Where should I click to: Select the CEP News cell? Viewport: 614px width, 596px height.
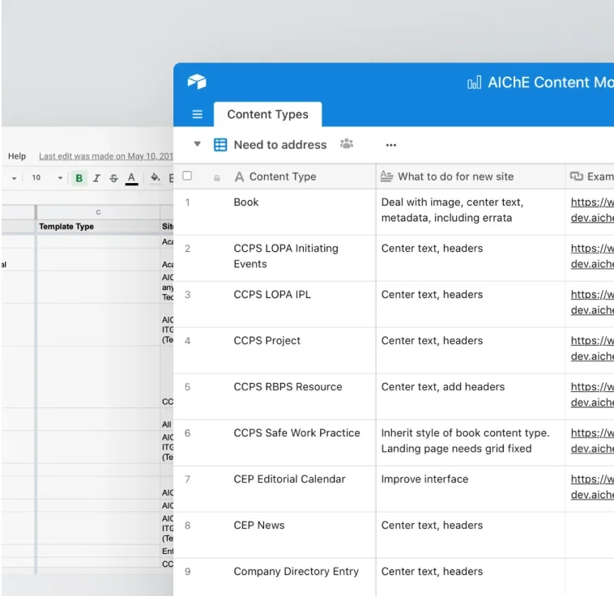(x=304, y=535)
